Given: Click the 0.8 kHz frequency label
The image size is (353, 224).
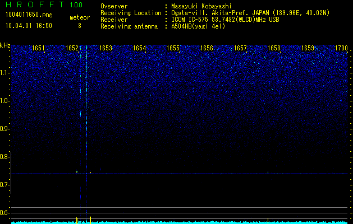Looking at the screenshot, I should click(x=4, y=157).
